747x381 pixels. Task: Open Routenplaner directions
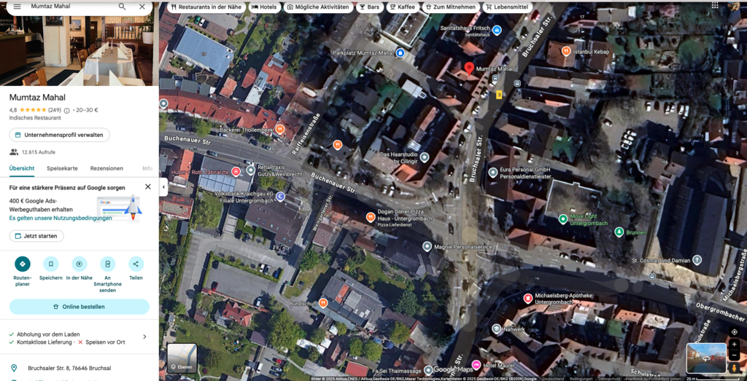(x=23, y=264)
